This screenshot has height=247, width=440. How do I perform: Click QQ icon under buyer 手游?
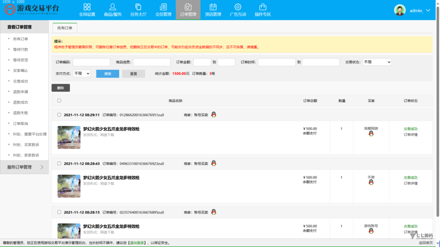(x=371, y=182)
